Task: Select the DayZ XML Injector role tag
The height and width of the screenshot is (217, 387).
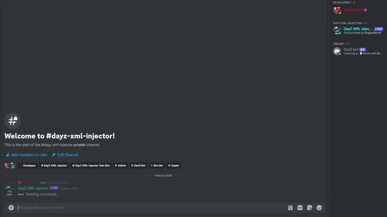Action: click(x=54, y=166)
